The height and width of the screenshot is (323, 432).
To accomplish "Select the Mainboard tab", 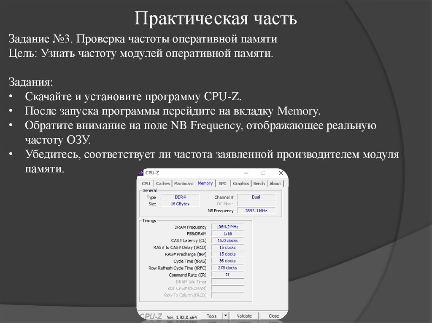I will pyautogui.click(x=183, y=183).
